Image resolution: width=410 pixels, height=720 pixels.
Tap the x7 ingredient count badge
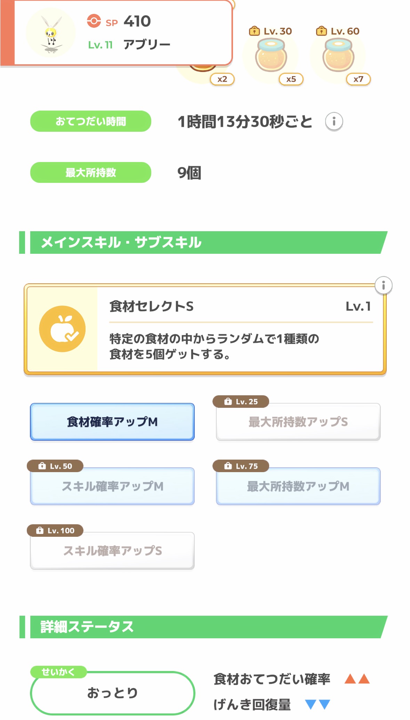click(358, 79)
